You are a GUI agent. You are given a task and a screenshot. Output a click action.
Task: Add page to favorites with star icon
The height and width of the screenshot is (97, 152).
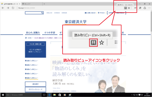[x=129, y=8]
